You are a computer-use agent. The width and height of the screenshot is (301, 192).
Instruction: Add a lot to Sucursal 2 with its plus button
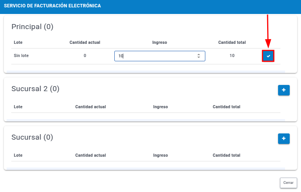click(x=284, y=90)
